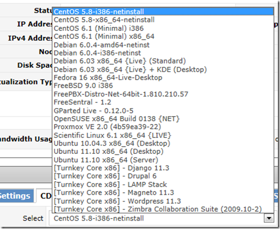Image resolution: width=280 pixels, height=229 pixels.
Task: Pick CentOS 6.1 (Minimal) x86_64
Action: tap(163, 36)
